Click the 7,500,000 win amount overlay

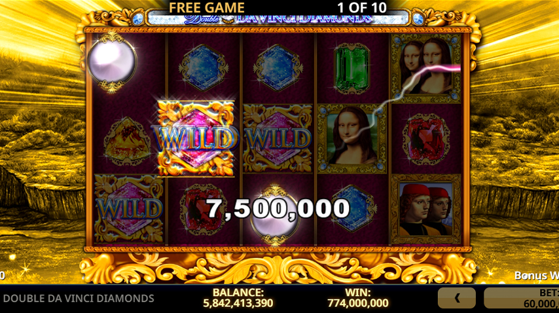click(278, 208)
